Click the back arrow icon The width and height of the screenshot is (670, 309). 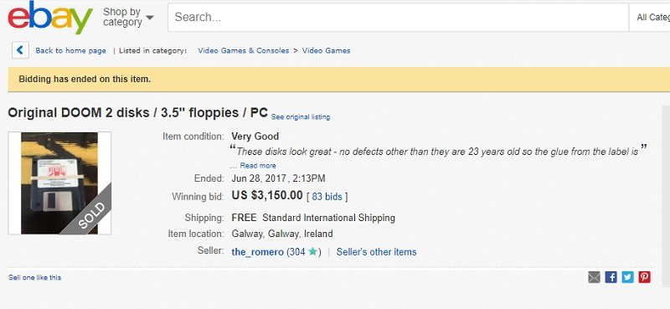pos(20,50)
